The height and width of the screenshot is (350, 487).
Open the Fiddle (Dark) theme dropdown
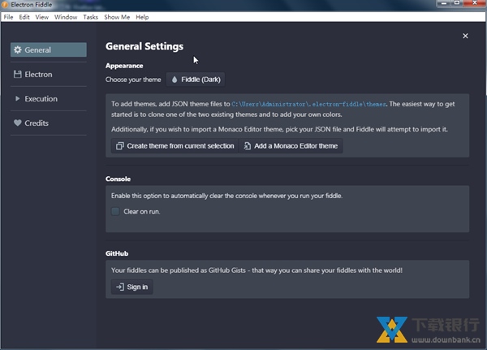pos(195,80)
